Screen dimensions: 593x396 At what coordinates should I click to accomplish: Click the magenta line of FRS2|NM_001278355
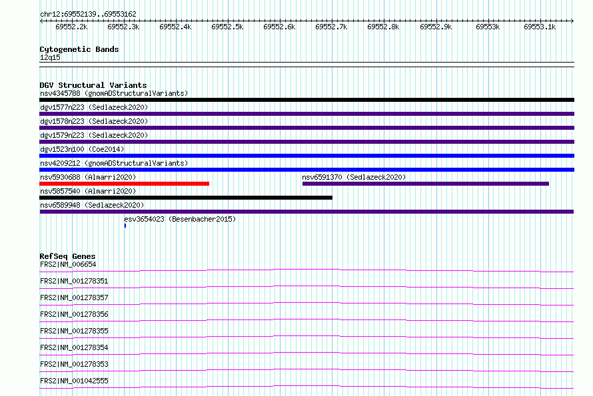(x=306, y=337)
